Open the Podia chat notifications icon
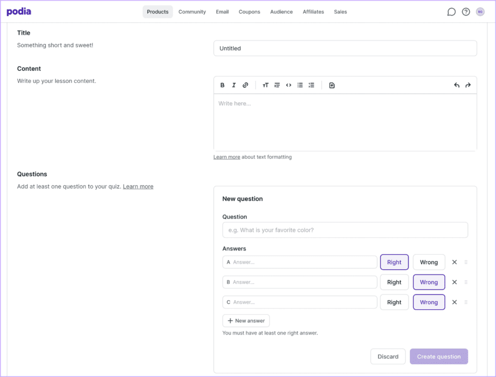Viewport: 496px width, 377px height. pos(451,11)
